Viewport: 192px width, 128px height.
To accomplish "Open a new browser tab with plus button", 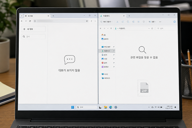I will (x=53, y=16).
